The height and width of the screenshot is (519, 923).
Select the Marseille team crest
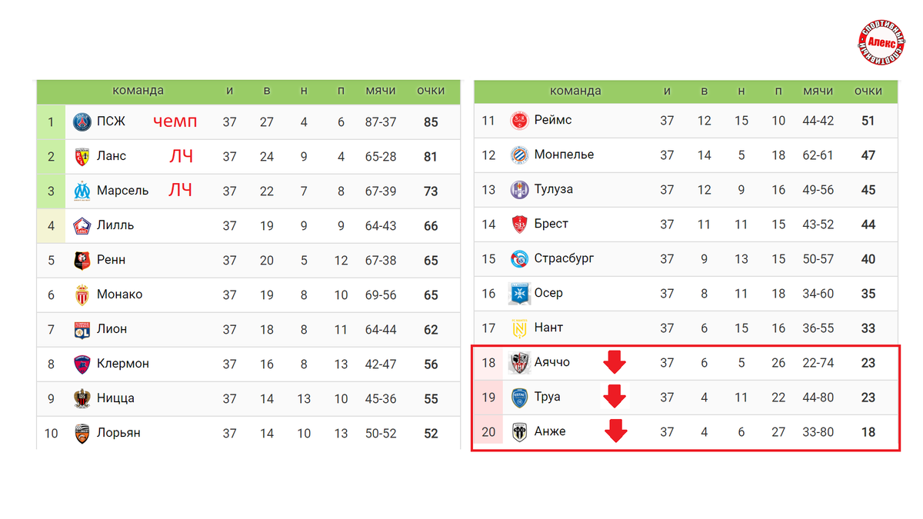82,191
